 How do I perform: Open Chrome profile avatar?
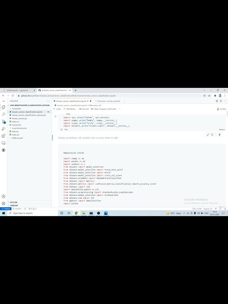[220, 95]
